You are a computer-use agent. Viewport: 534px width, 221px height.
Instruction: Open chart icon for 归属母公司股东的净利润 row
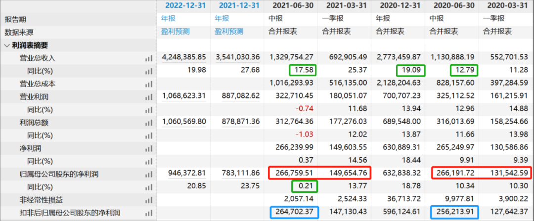148,174
